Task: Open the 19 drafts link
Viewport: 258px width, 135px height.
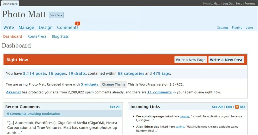Action: click(77, 74)
